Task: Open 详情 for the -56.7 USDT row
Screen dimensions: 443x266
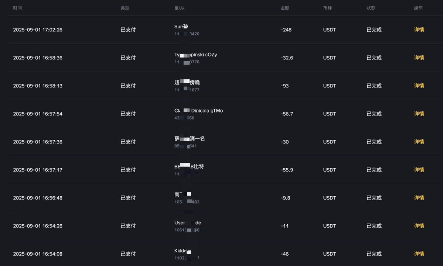Action: (x=419, y=114)
